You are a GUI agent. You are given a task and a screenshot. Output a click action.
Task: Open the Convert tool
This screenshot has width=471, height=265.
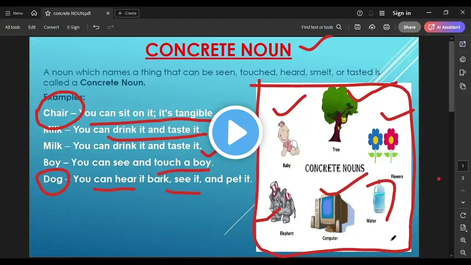(51, 27)
